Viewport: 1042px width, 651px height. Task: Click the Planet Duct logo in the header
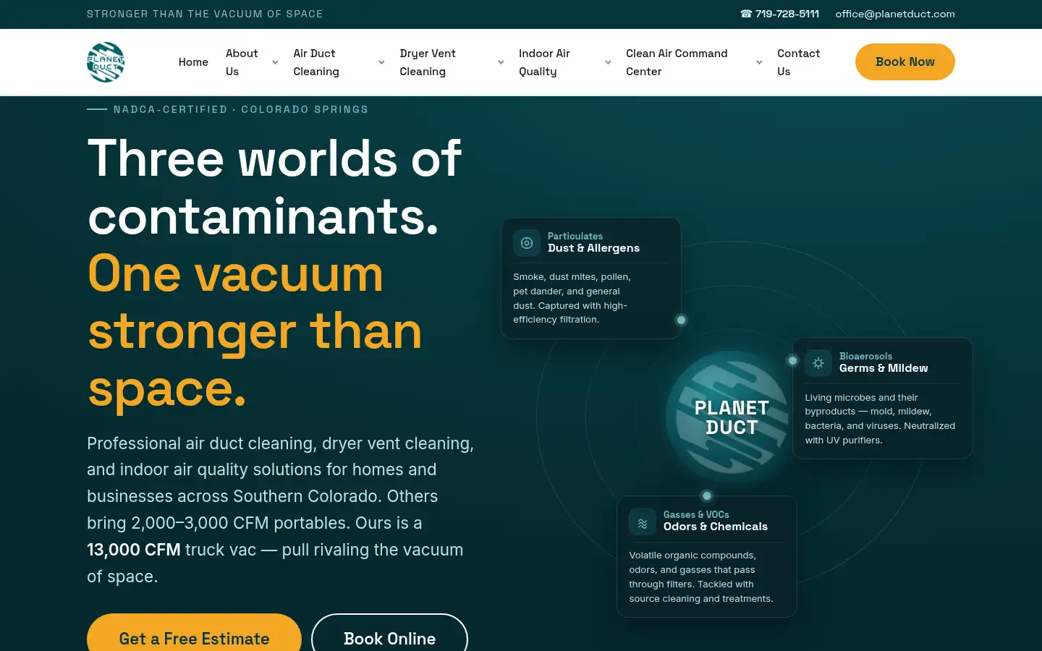click(106, 62)
